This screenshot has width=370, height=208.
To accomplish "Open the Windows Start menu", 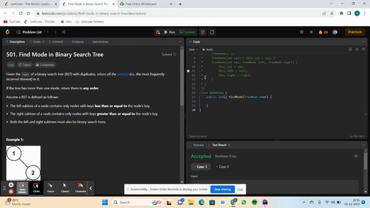I will pyautogui.click(x=105, y=202).
